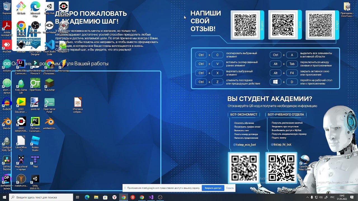Launch TLauncher Minecraft icon
The image size is (358, 201).
click(x=49, y=85)
